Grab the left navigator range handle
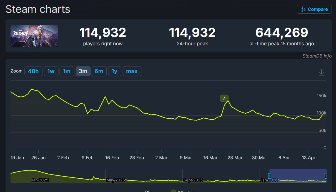The image size is (336, 192). click(x=269, y=176)
